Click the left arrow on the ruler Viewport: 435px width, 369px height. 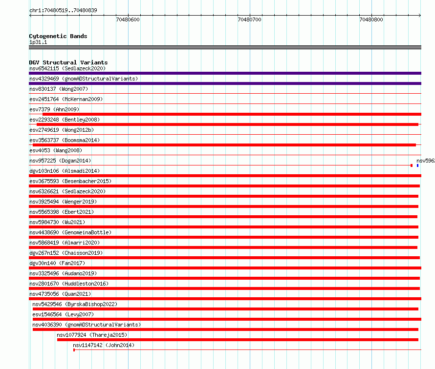[x=30, y=16]
